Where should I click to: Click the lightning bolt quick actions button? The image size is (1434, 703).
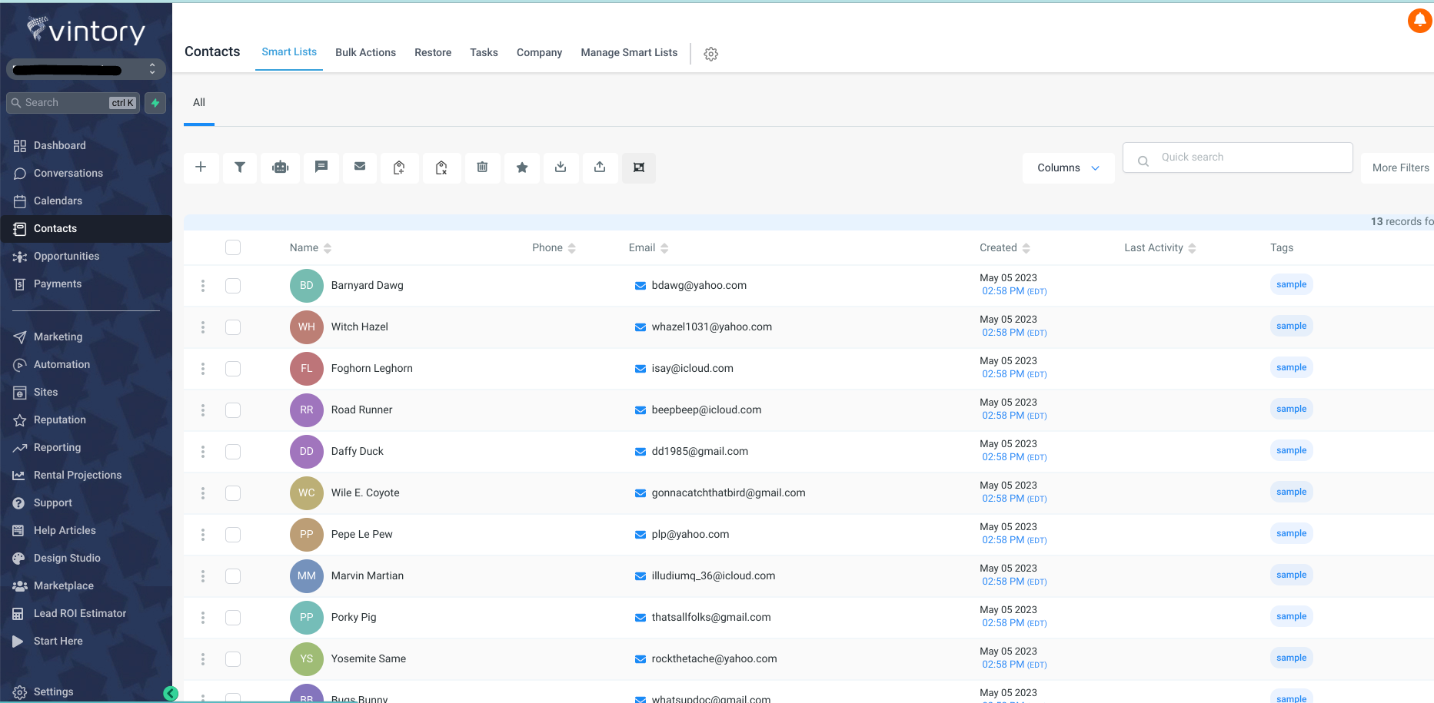tap(155, 103)
